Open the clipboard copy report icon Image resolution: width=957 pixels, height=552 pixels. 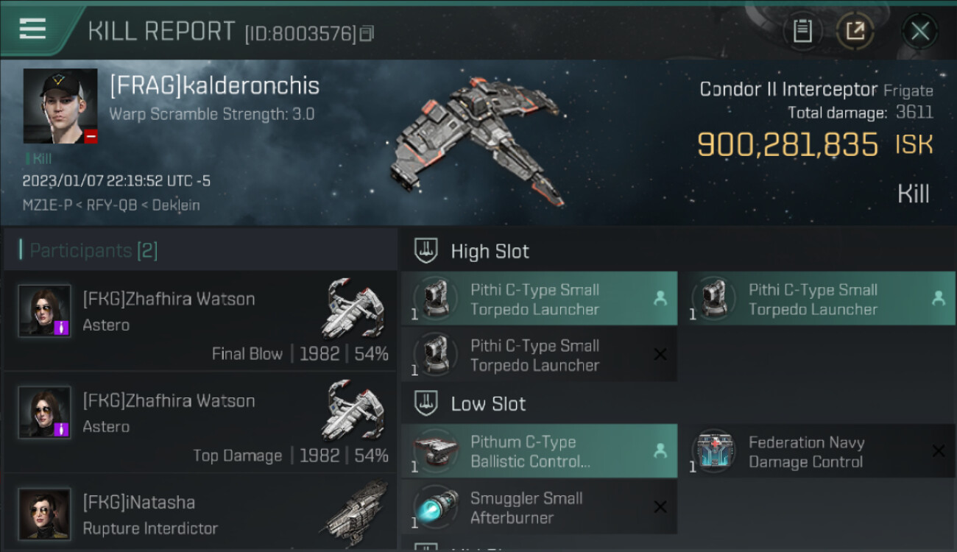(802, 31)
